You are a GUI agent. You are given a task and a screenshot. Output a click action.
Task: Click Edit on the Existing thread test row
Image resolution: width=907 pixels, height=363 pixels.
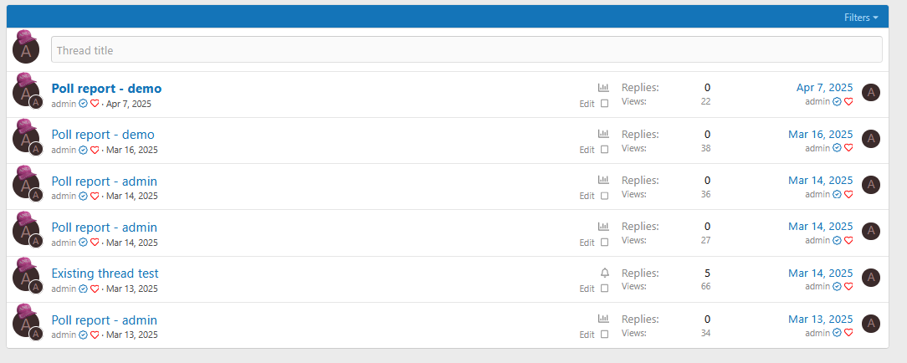pyautogui.click(x=587, y=289)
